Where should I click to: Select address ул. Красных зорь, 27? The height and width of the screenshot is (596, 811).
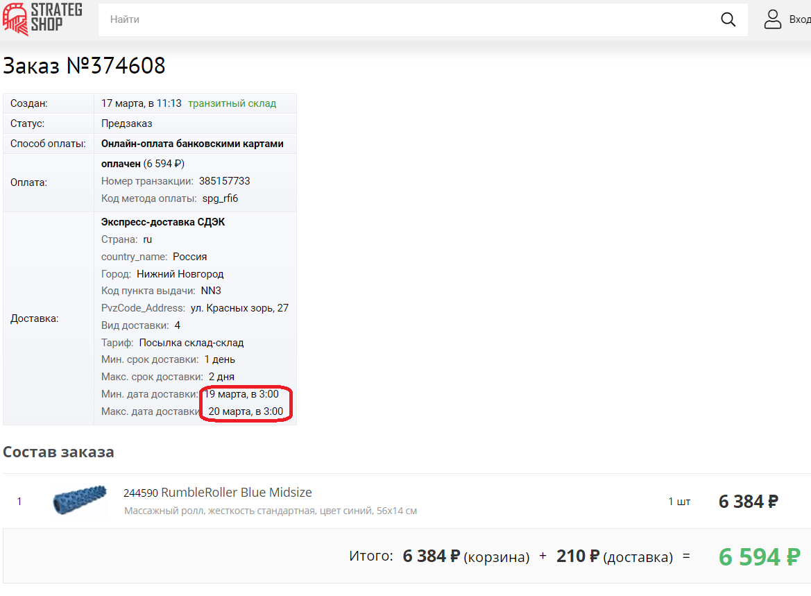pos(239,308)
